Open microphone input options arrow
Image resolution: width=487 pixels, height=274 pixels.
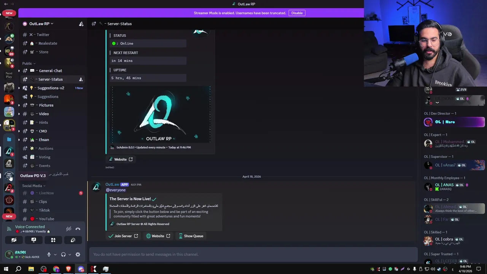(x=55, y=255)
